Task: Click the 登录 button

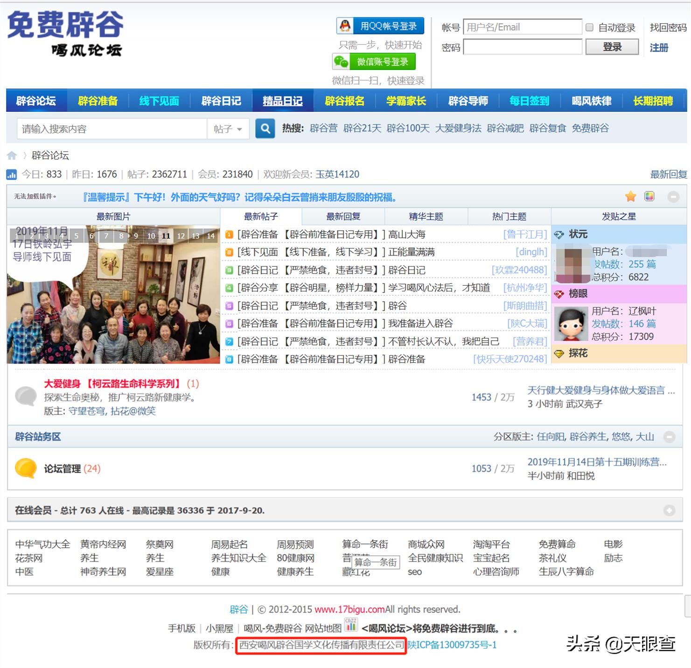Action: [612, 47]
